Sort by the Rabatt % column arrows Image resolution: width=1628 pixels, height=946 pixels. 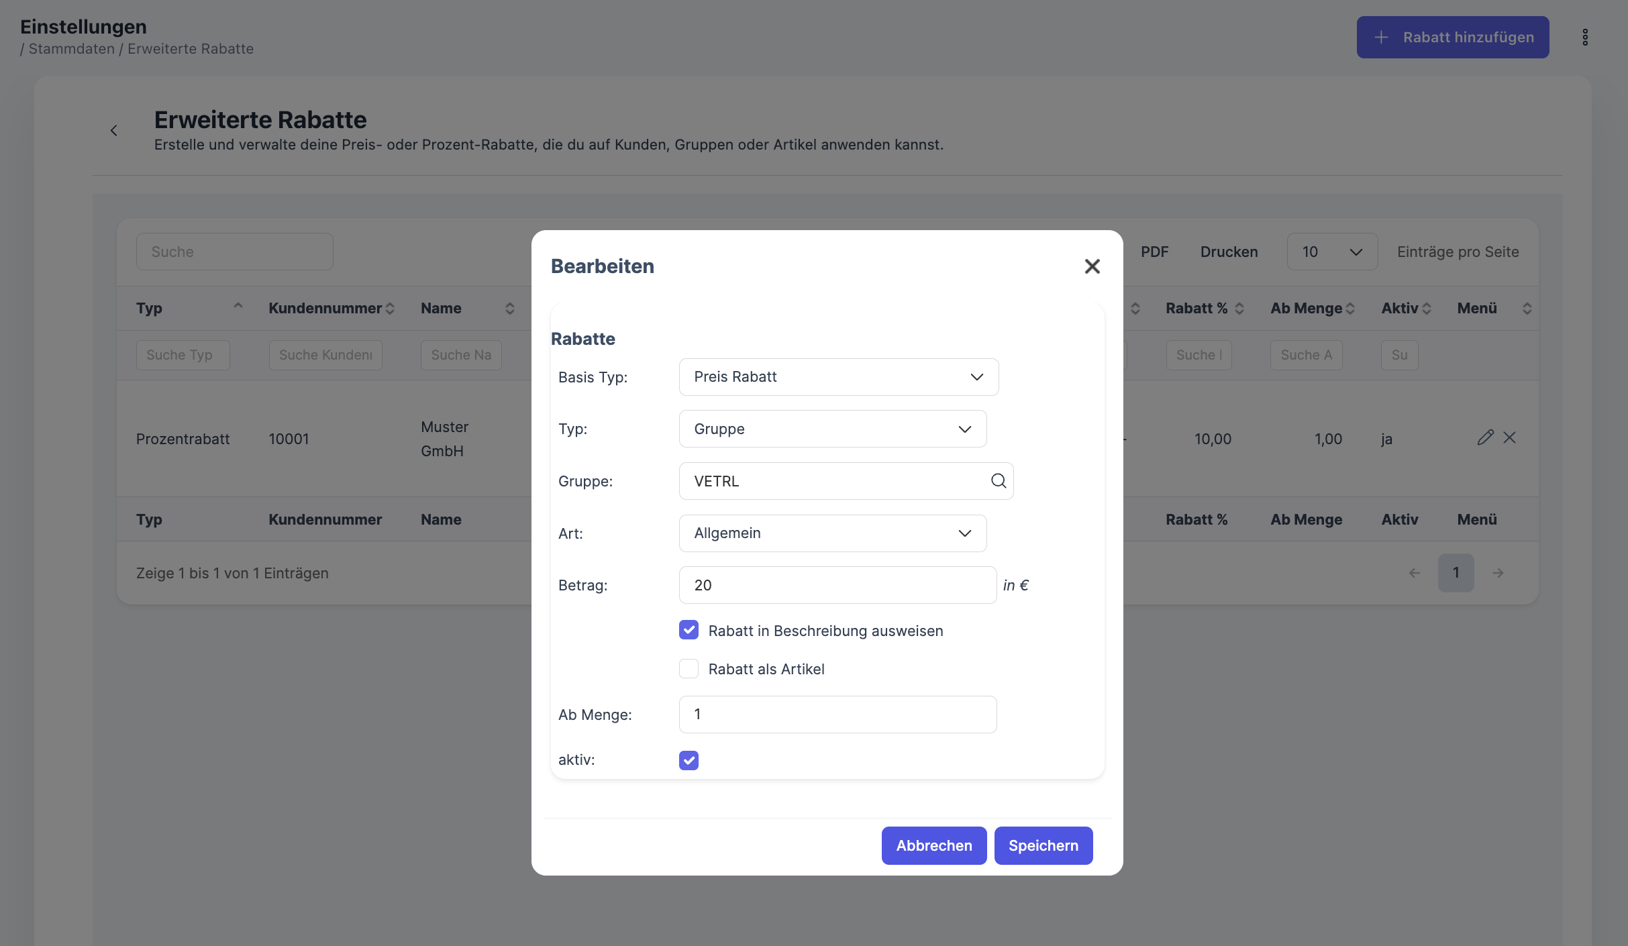(x=1239, y=309)
